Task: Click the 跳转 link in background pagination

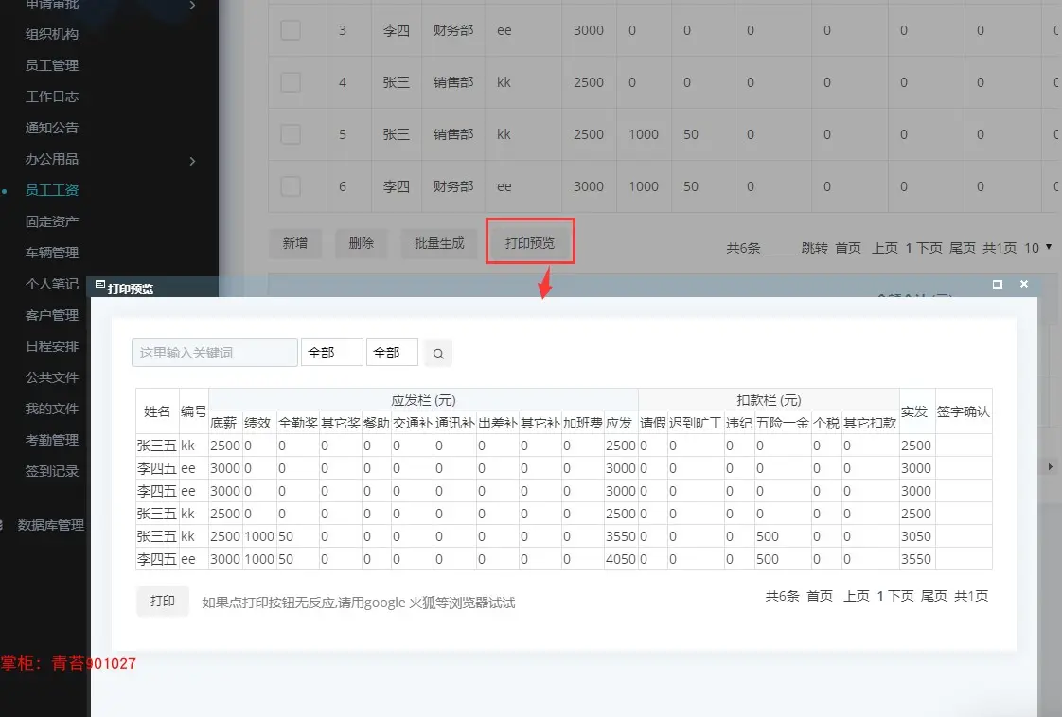Action: [814, 248]
